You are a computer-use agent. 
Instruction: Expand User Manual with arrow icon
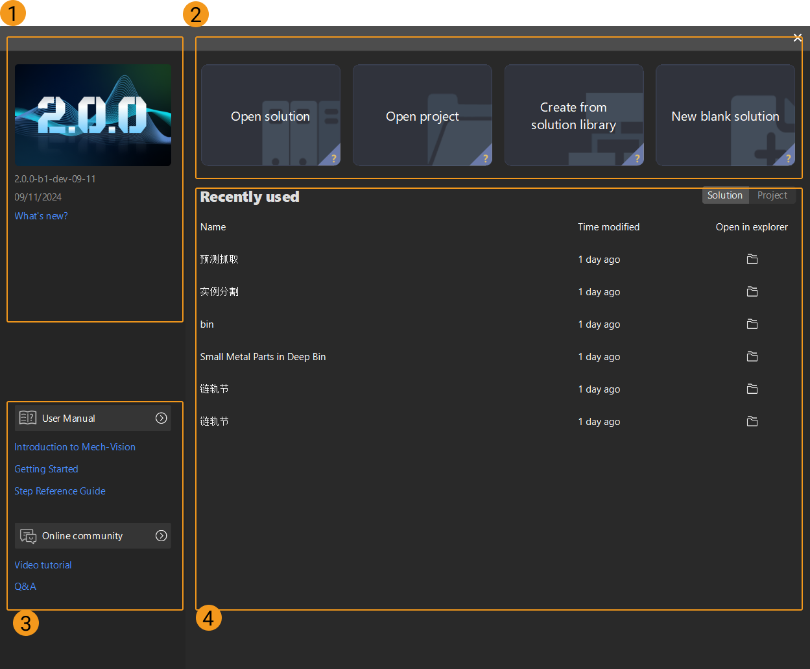161,419
